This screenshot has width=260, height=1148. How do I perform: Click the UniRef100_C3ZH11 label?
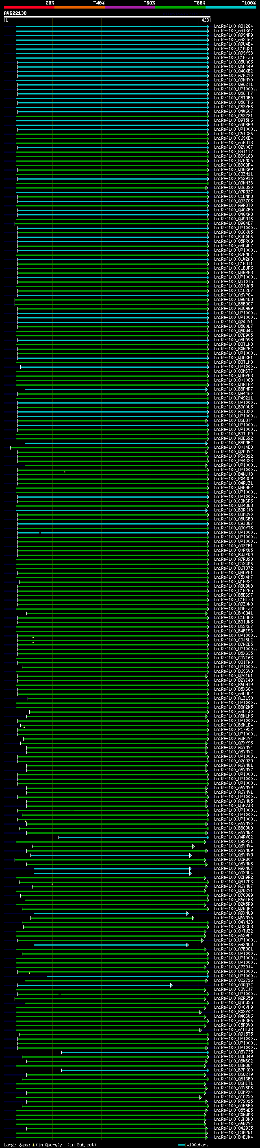pyautogui.click(x=233, y=174)
